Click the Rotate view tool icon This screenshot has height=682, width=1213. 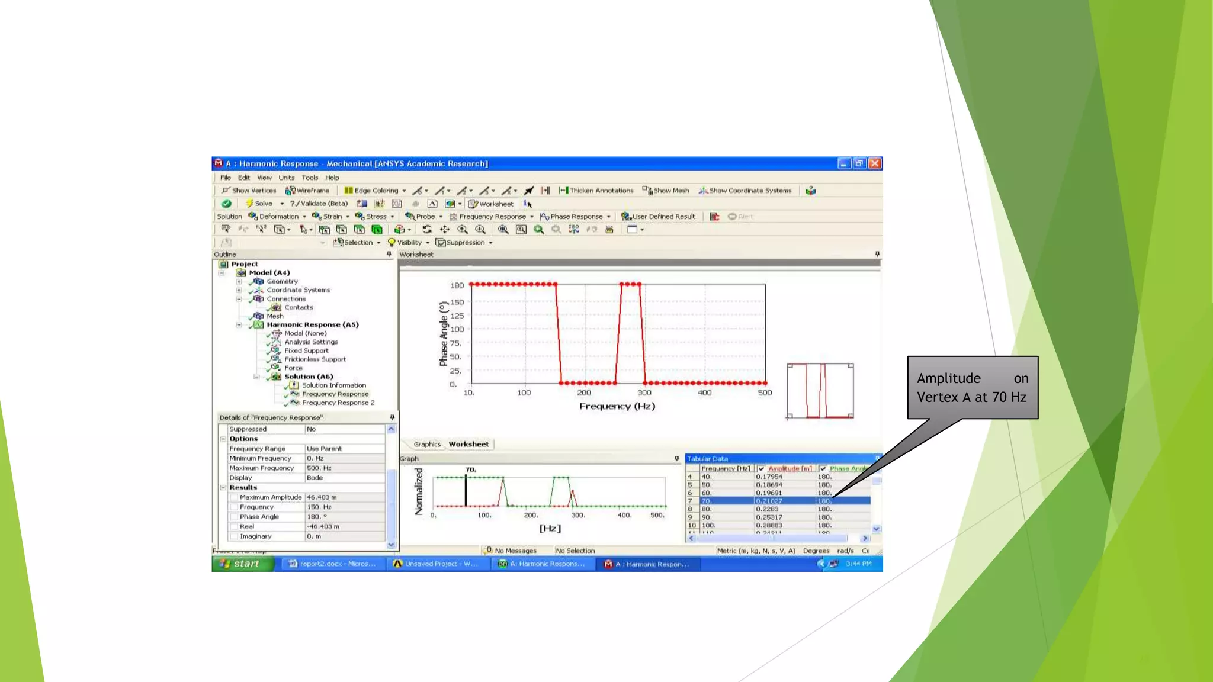pyautogui.click(x=427, y=230)
